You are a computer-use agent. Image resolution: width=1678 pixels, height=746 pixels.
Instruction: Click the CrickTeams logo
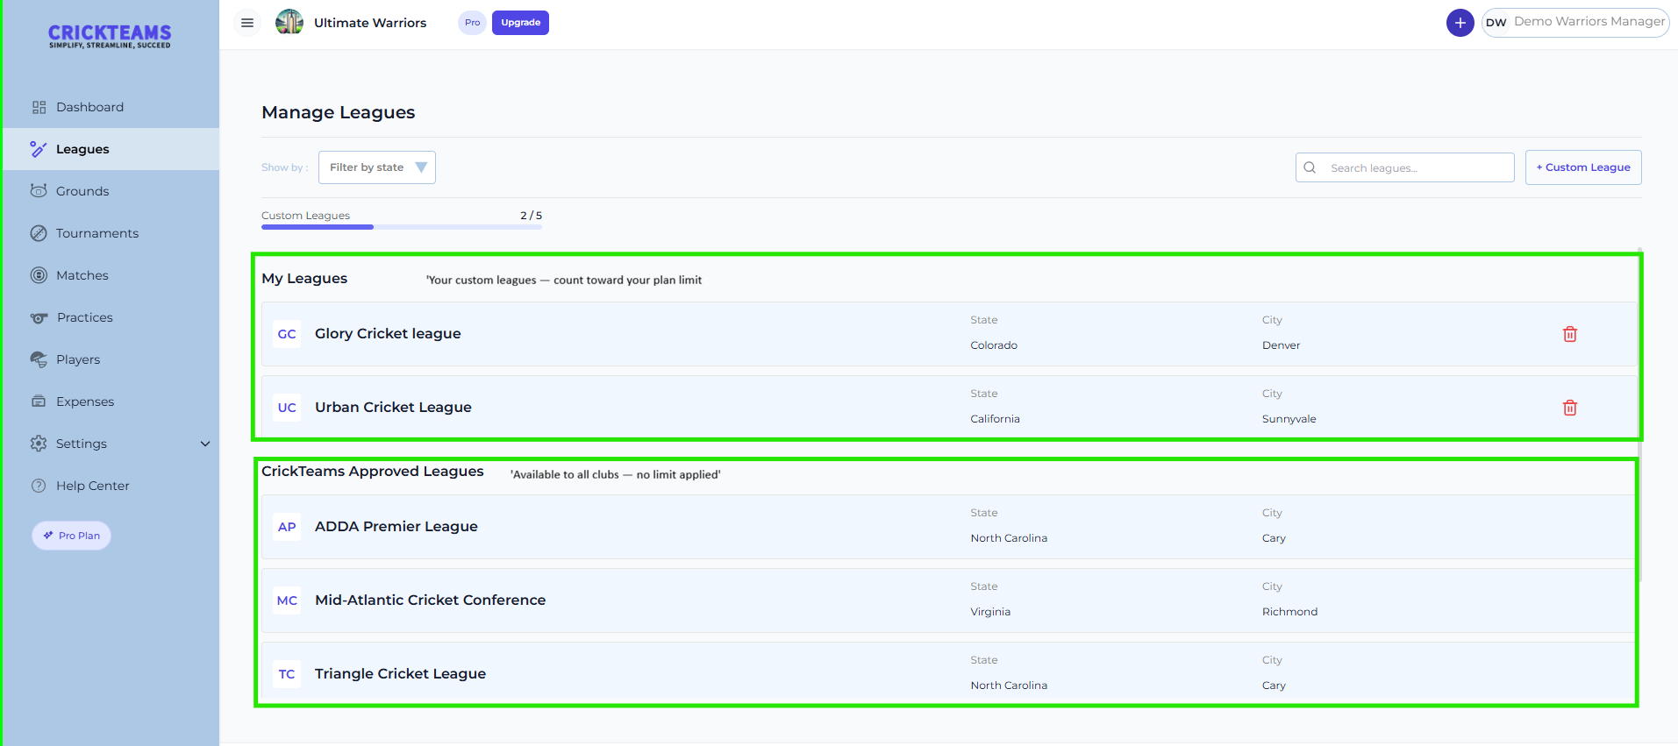click(110, 36)
